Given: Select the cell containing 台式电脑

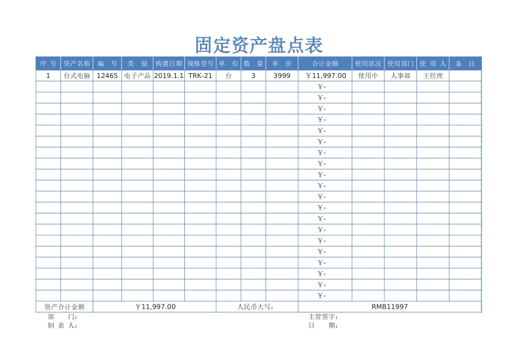Looking at the screenshot, I should (x=76, y=76).
